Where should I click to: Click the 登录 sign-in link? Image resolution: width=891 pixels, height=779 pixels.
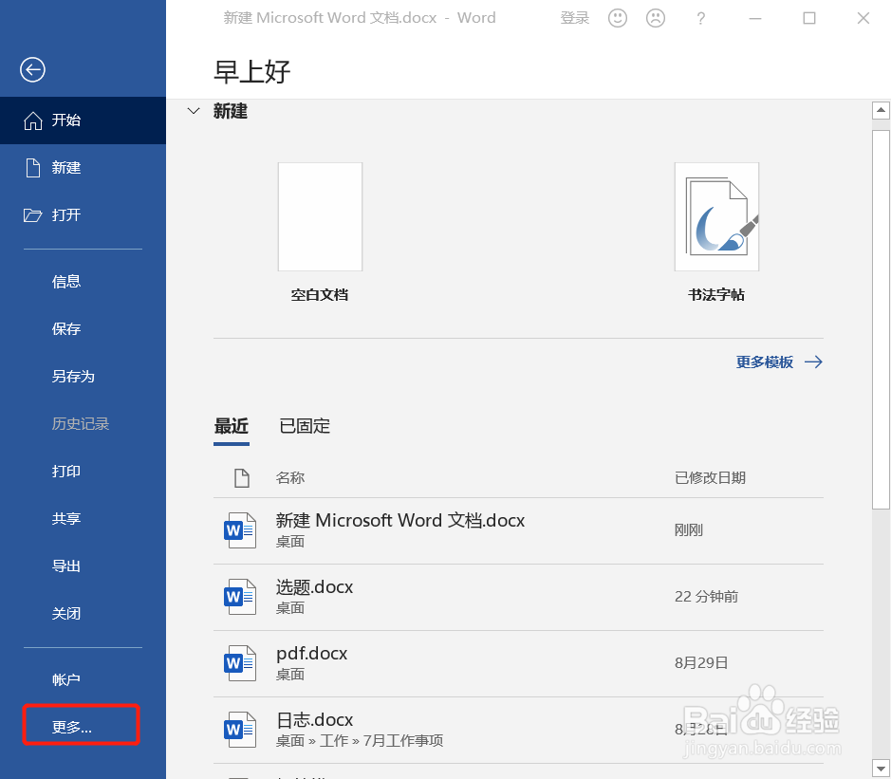click(x=574, y=18)
